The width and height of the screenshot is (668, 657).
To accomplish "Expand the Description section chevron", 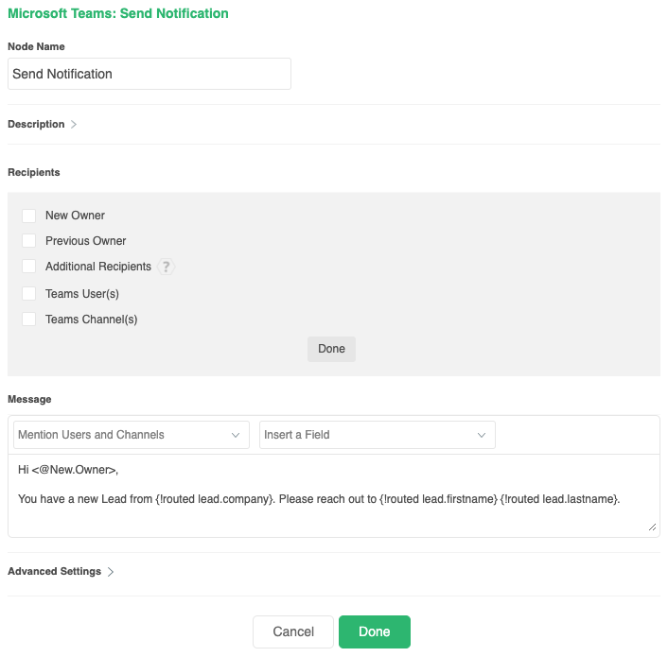I will [74, 124].
